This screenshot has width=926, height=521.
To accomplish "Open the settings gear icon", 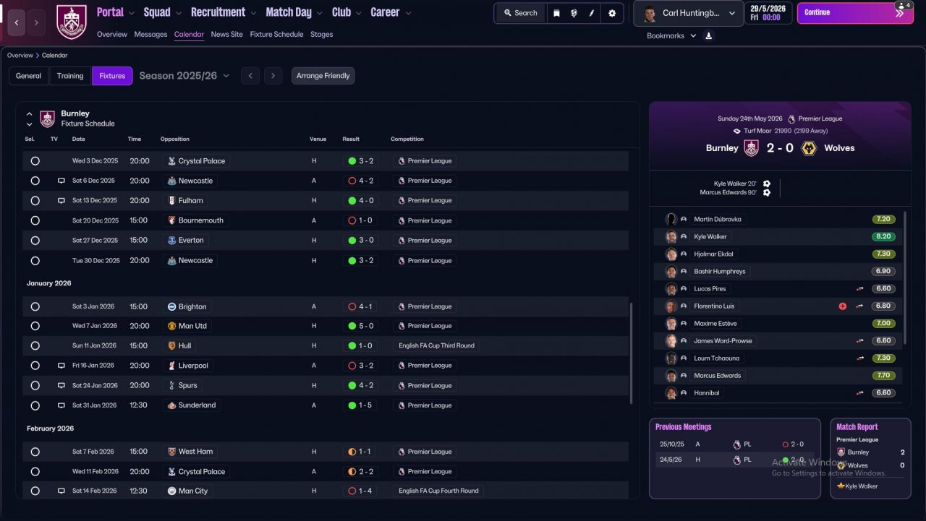I will [612, 13].
